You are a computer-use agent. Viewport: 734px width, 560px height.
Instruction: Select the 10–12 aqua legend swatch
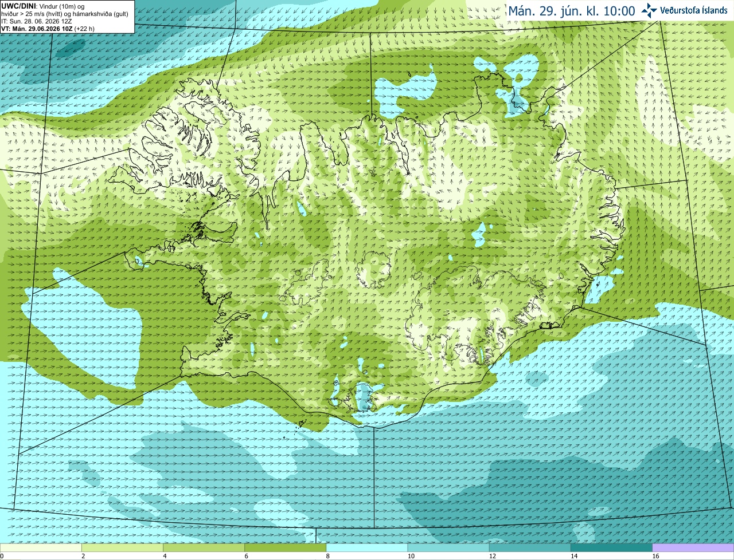[448, 547]
